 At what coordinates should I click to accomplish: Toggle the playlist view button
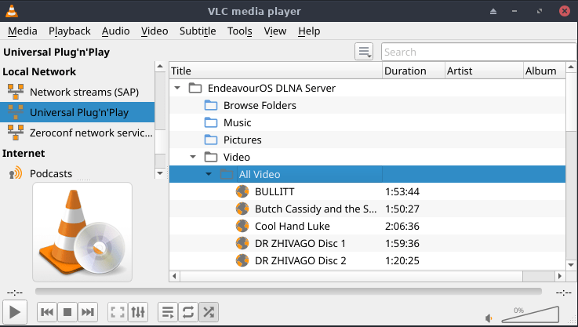[168, 312]
